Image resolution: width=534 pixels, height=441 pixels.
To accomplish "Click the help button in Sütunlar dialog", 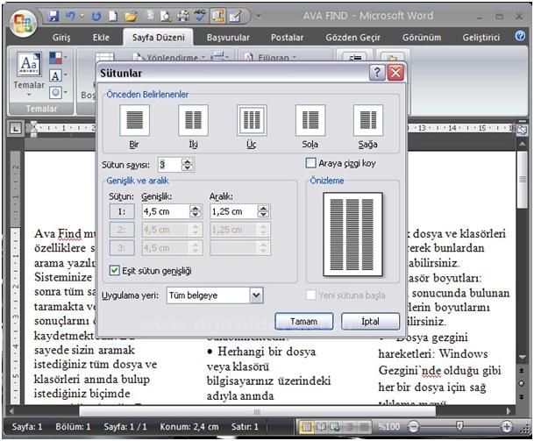I will pos(377,73).
